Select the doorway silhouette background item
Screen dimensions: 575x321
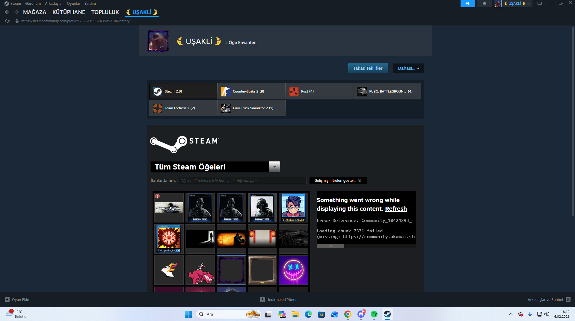(x=200, y=239)
